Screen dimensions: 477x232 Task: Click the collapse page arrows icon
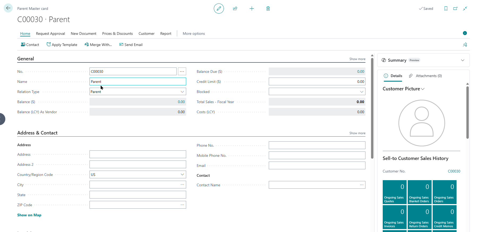465,9
